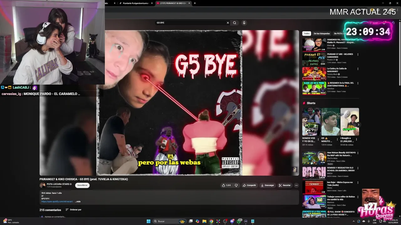
Task: Open Iwo Bejer Minha Esposa video
Action: pos(314,187)
